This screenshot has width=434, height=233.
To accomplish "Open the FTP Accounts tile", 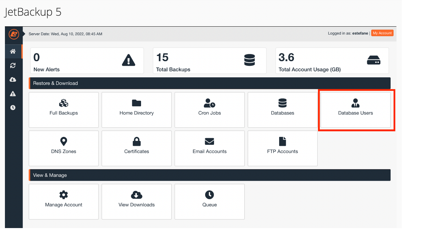I will click(282, 148).
